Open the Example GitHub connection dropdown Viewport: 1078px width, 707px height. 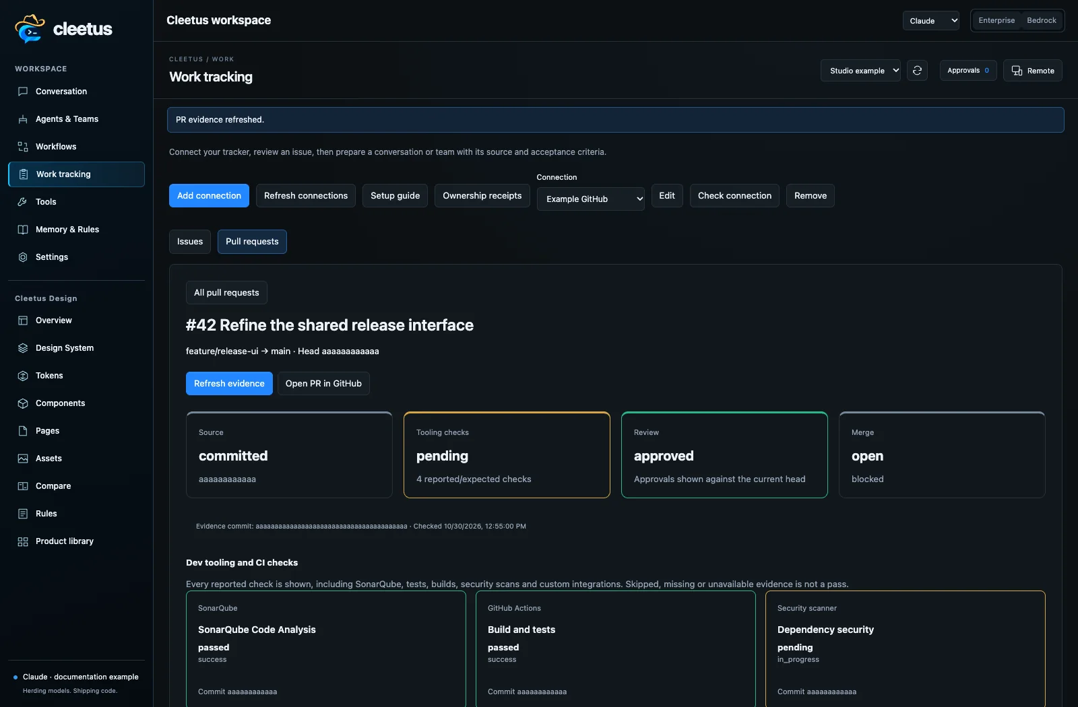pyautogui.click(x=591, y=199)
